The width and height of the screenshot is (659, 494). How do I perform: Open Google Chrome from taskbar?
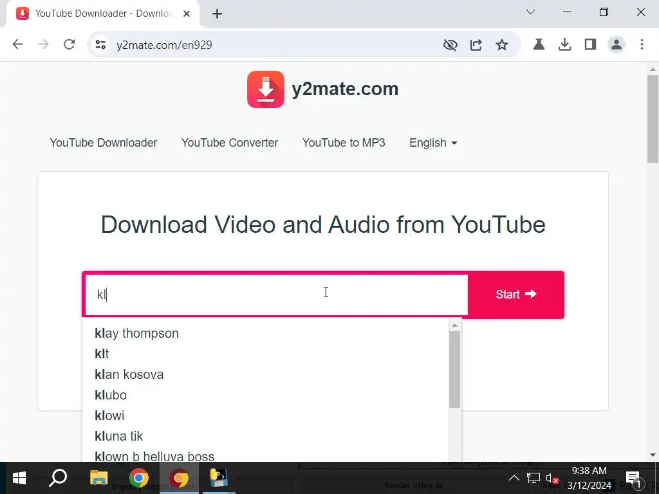coord(139,478)
